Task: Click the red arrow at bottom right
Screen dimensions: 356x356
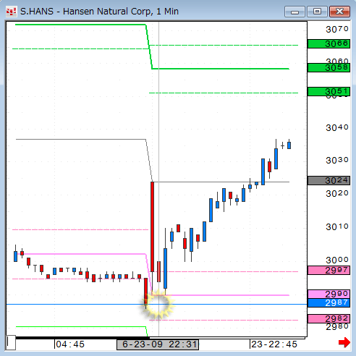Action: click(x=344, y=342)
